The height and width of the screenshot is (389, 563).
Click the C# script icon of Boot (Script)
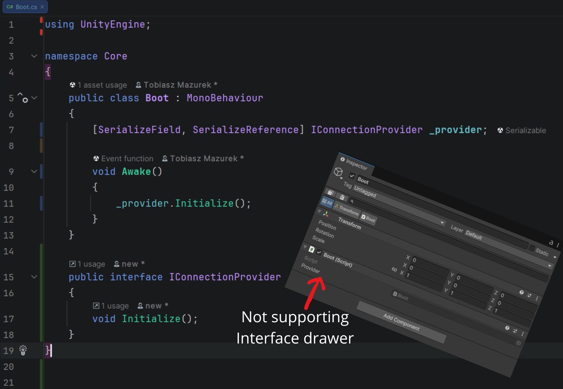click(x=311, y=249)
